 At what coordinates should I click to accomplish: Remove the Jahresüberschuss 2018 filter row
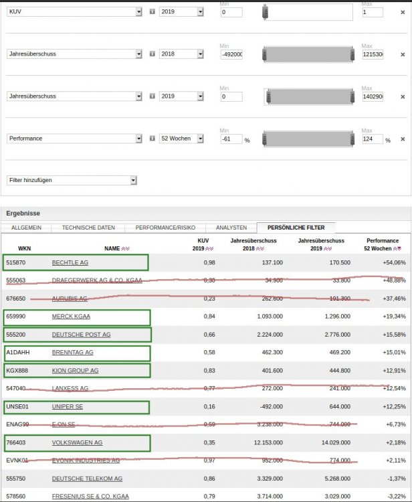(403, 54)
